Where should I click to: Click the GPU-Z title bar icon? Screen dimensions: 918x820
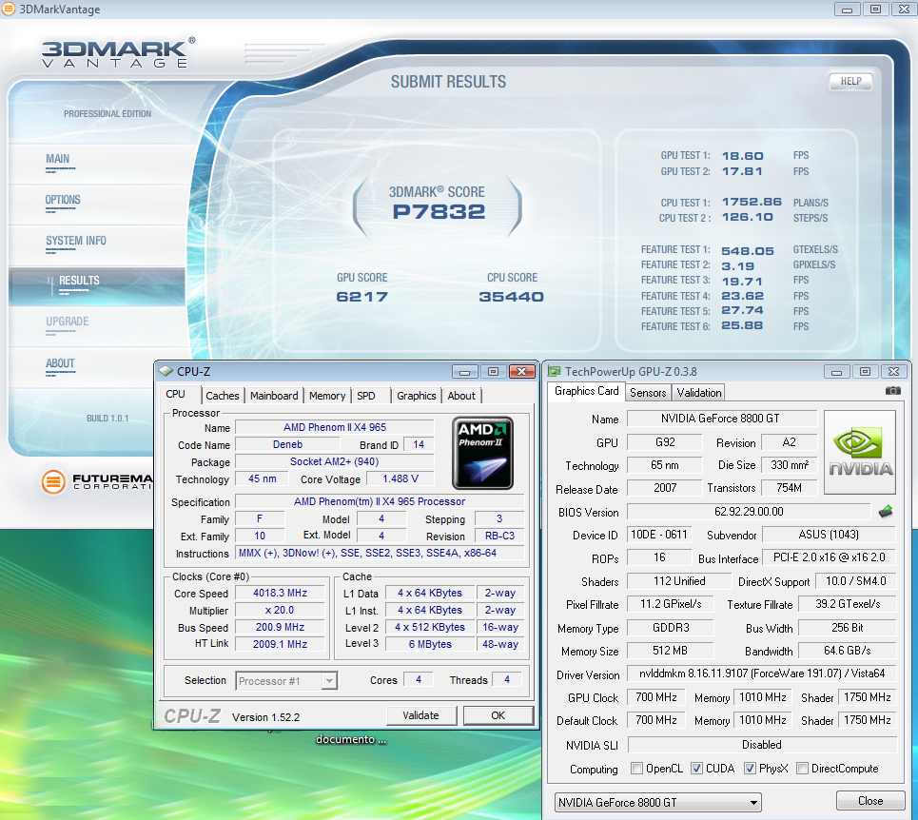554,372
